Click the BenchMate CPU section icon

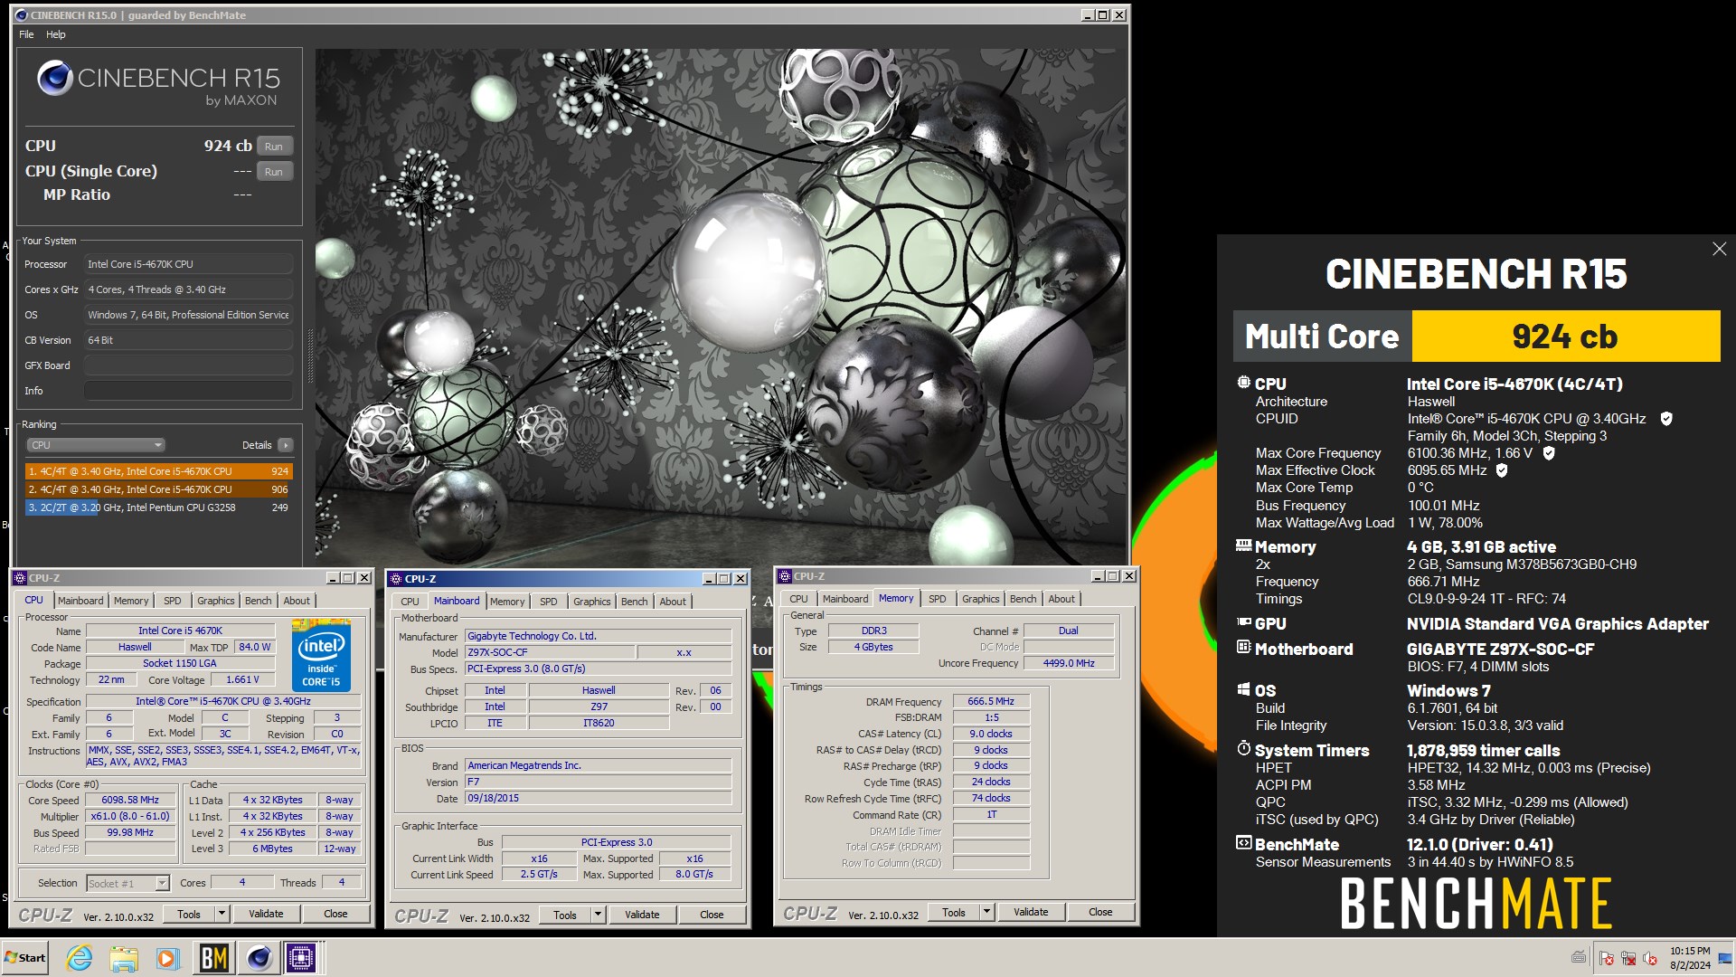point(1243,383)
